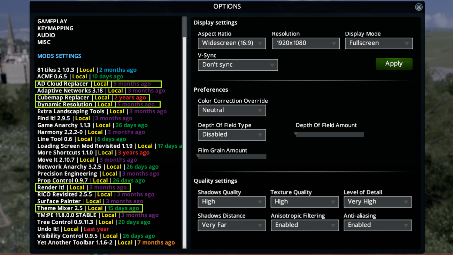Open TM:PE 11.8.0.0 STABLE mod settings
The image size is (453, 255).
pyautogui.click(x=98, y=215)
